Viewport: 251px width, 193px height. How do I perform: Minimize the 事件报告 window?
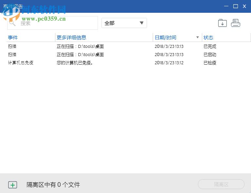[x=226, y=6]
